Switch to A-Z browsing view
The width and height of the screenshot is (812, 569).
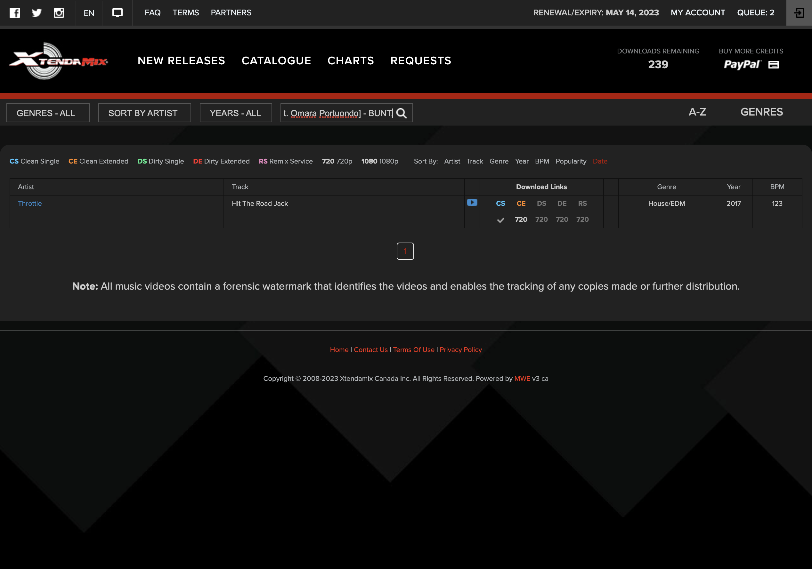(x=697, y=112)
